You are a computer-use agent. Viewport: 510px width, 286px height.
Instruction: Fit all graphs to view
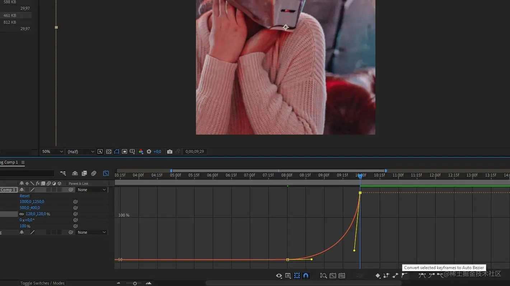[x=342, y=276]
